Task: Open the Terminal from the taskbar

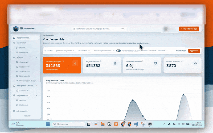Action: (150, 124)
